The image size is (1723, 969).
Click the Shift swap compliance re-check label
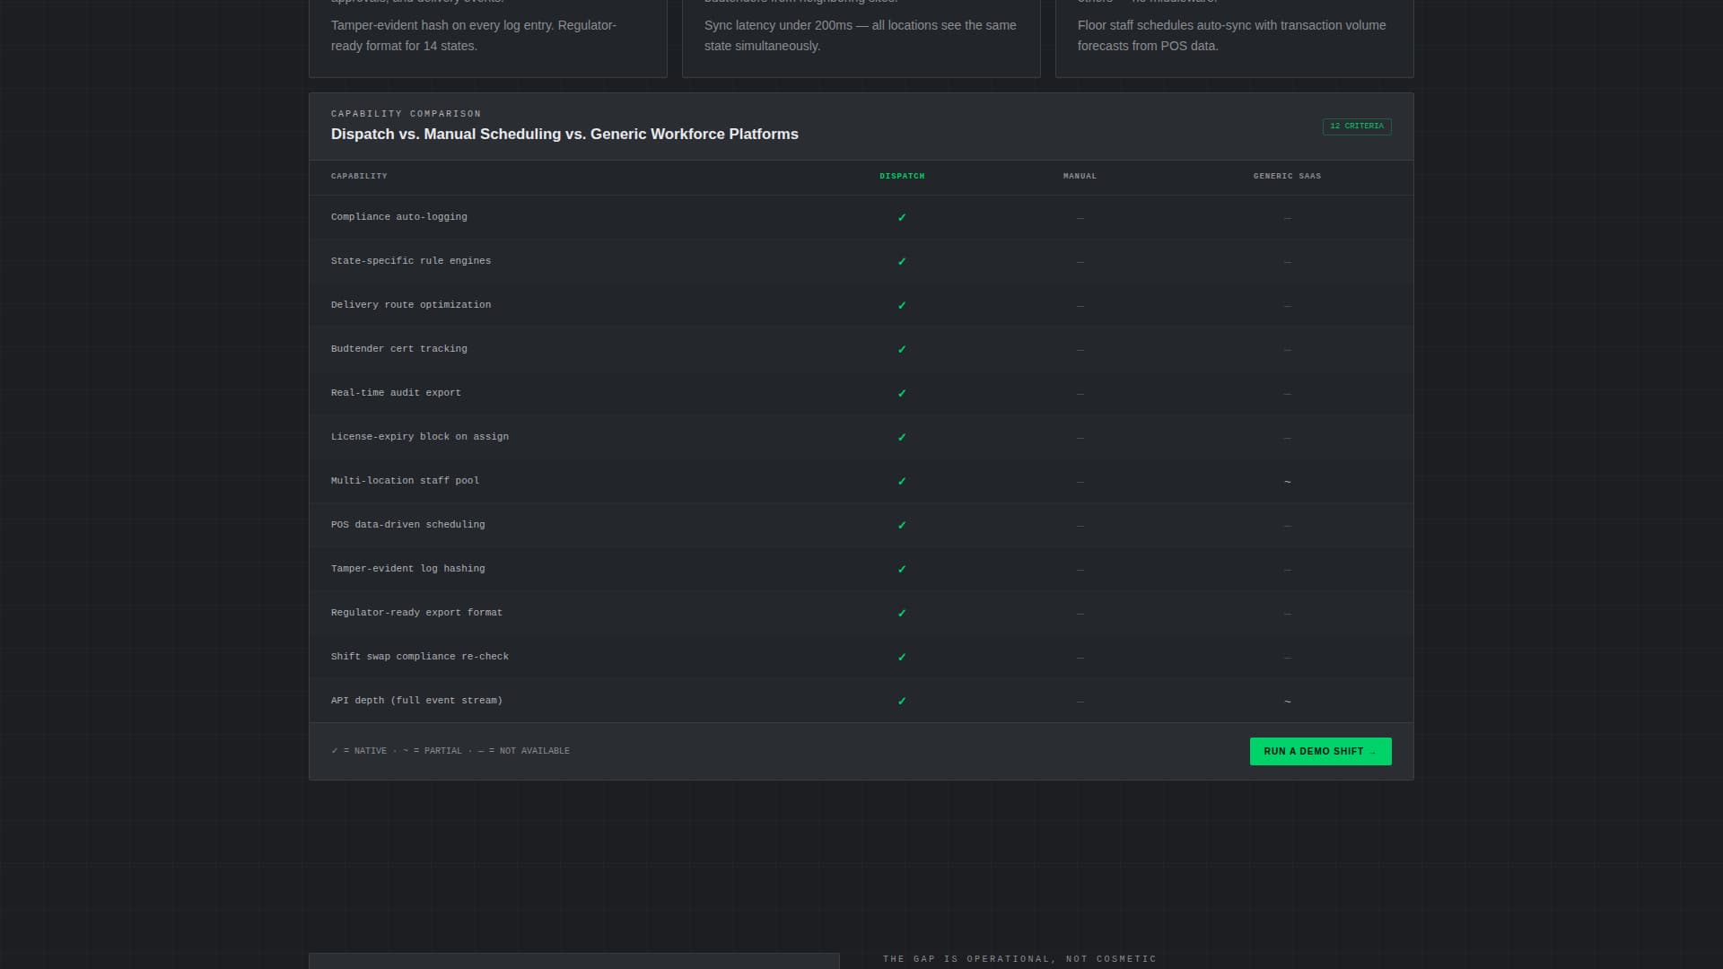420,657
